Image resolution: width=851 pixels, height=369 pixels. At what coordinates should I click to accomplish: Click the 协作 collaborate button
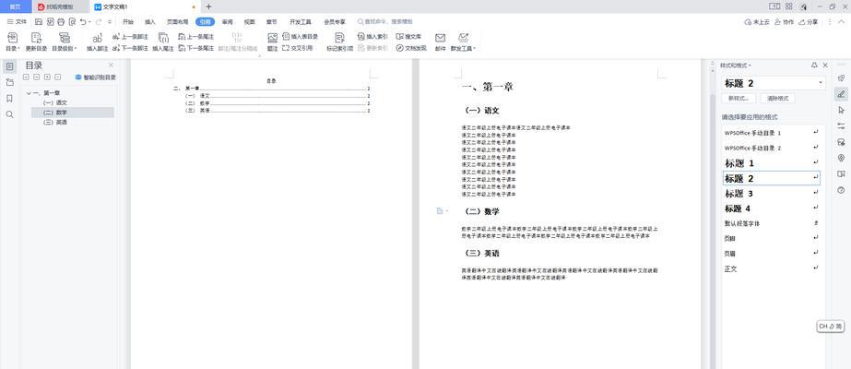785,22
